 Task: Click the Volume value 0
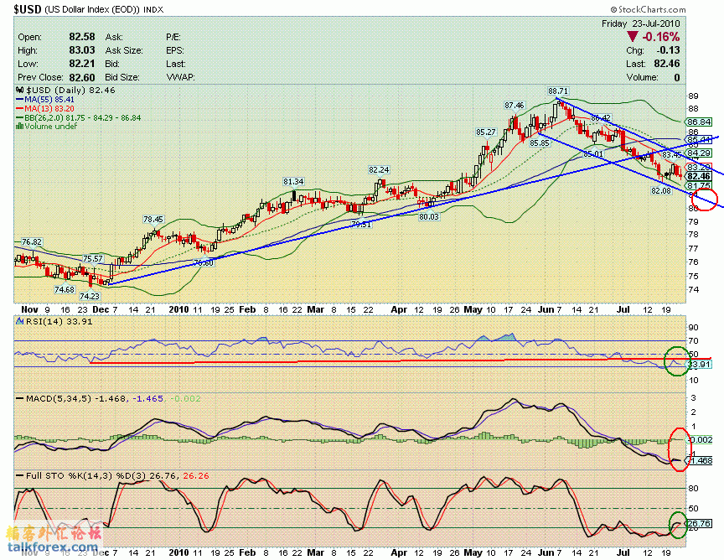click(677, 77)
